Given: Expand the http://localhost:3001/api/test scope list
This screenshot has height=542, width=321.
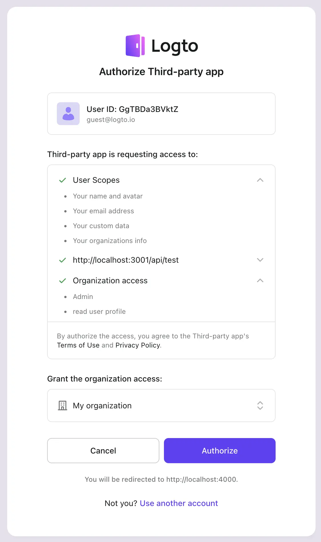Looking at the screenshot, I should [x=260, y=260].
